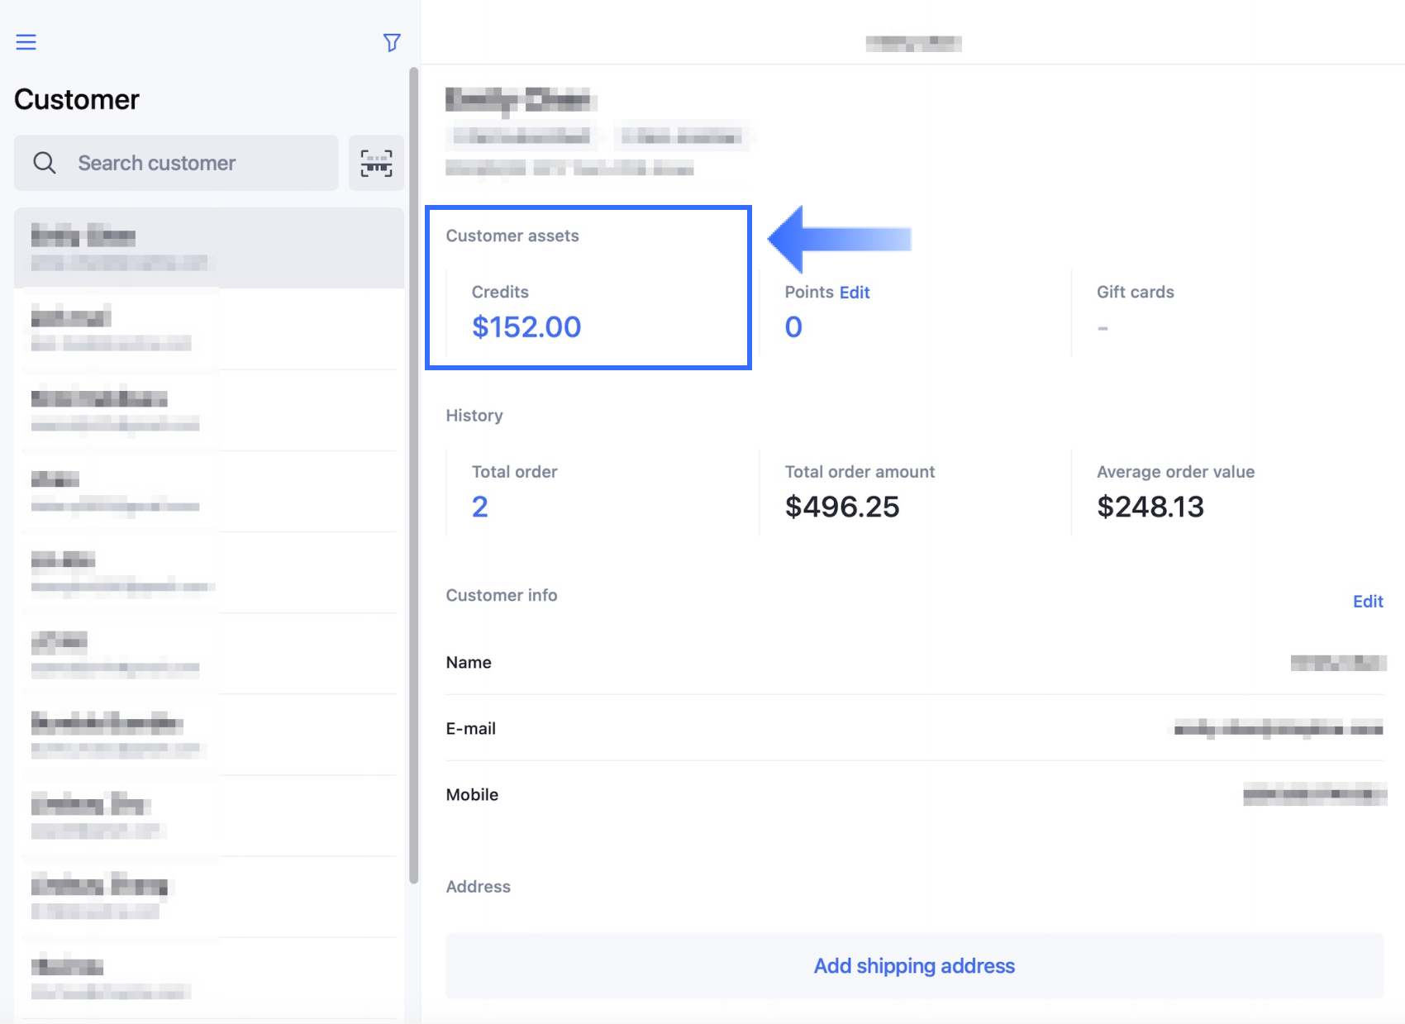Open the $152.00 credits balance
1405x1024 pixels.
click(x=526, y=327)
